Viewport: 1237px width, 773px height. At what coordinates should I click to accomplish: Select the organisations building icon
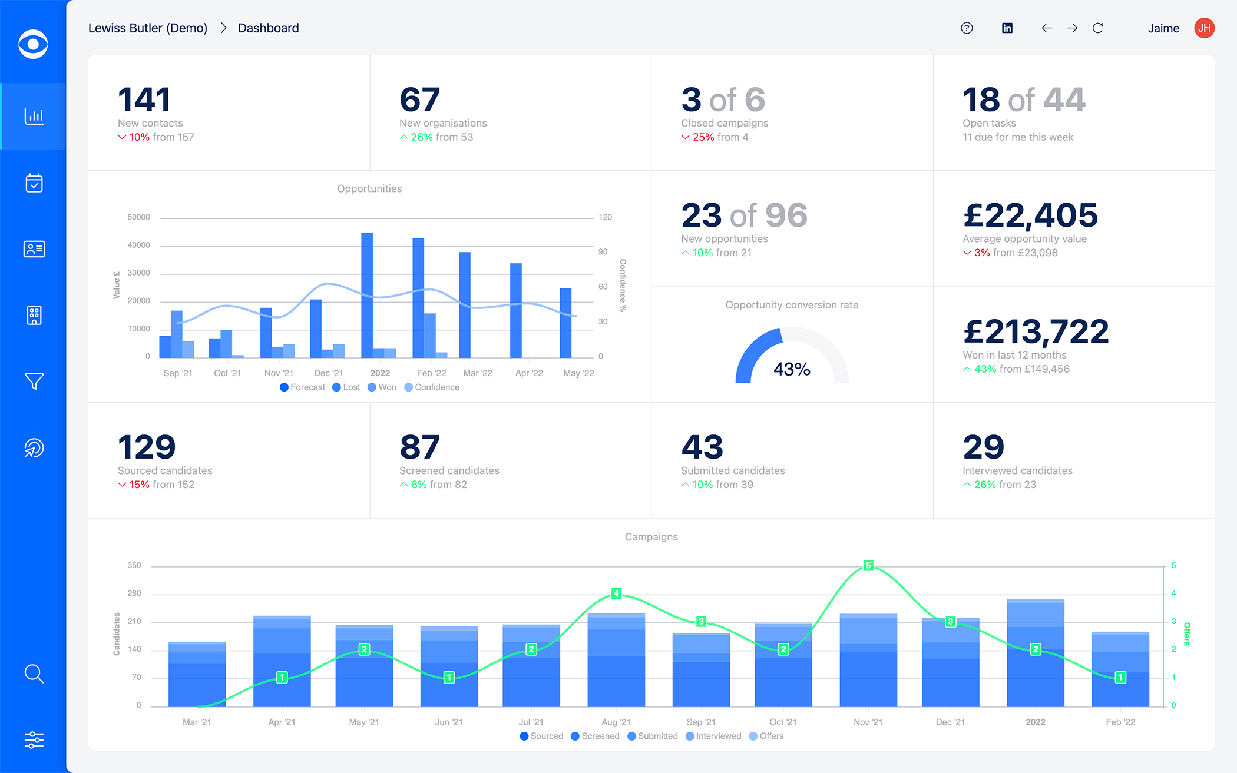coord(34,316)
